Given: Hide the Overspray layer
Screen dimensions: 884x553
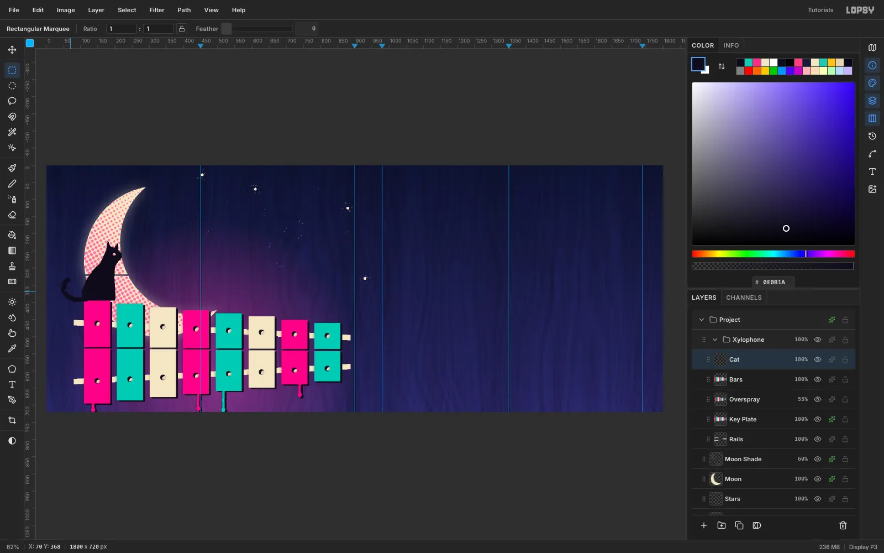Looking at the screenshot, I should (818, 399).
